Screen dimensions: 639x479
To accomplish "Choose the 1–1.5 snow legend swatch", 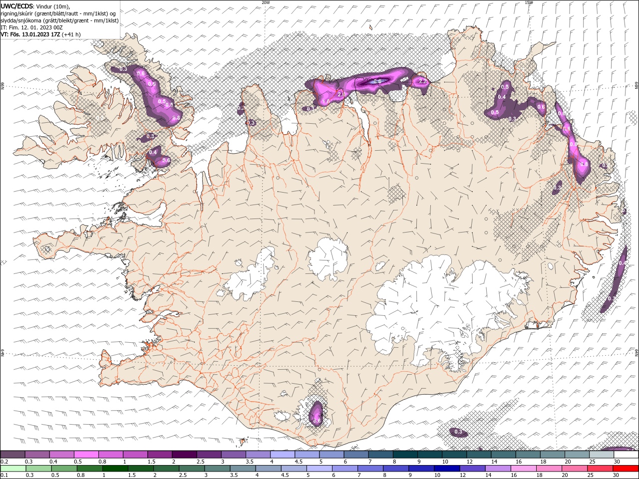I will coord(135,455).
